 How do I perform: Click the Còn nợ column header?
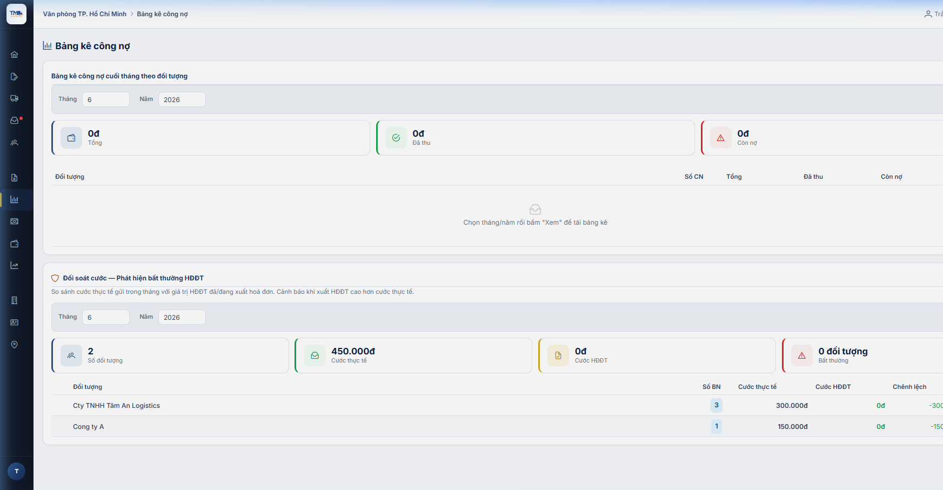892,177
